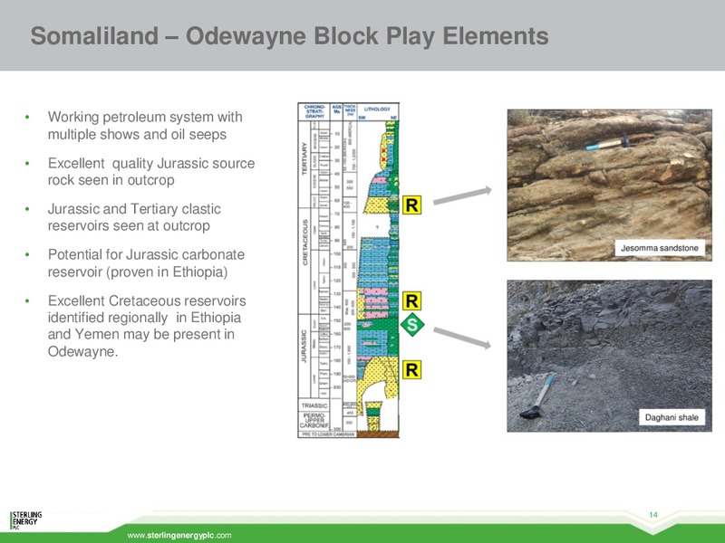
Task: Click the bottom yellow R reservoir marker
Action: click(x=411, y=370)
